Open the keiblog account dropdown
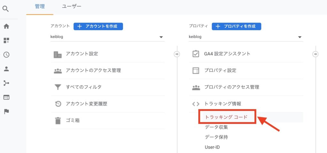Image resolution: width=327 pixels, height=153 pixels. pyautogui.click(x=107, y=37)
